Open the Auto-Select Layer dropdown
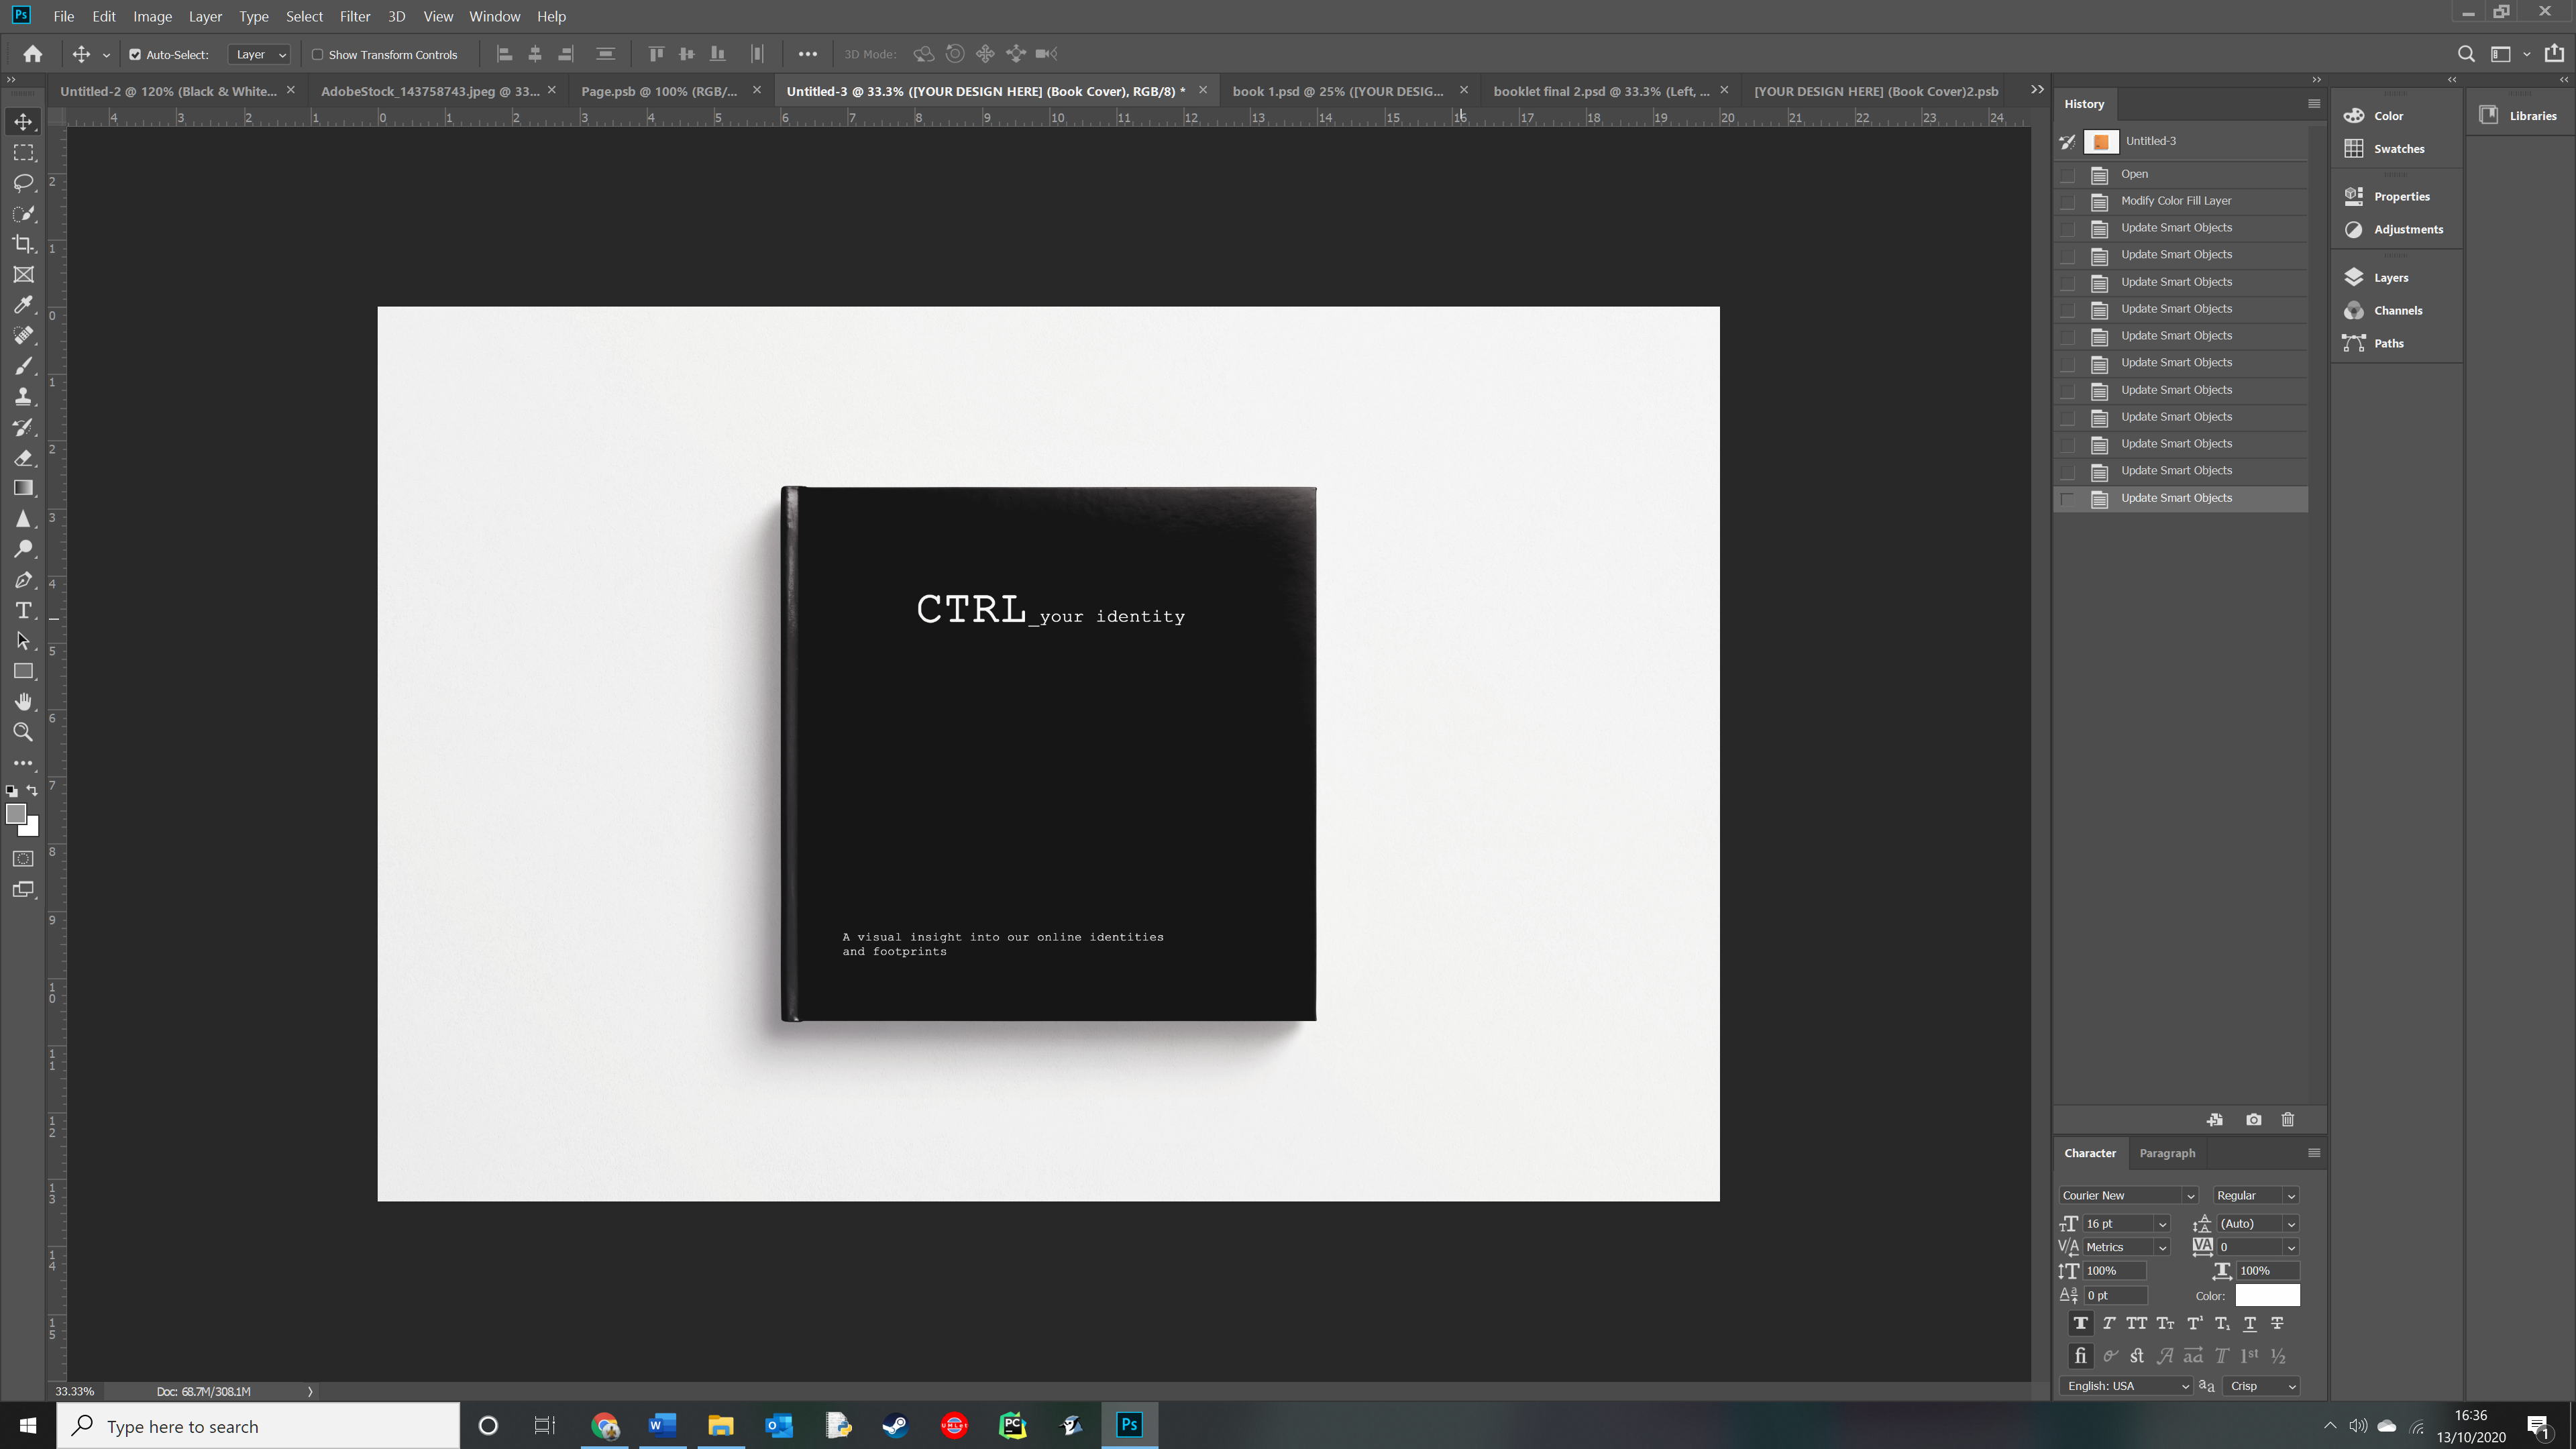2576x1449 pixels. click(x=259, y=55)
